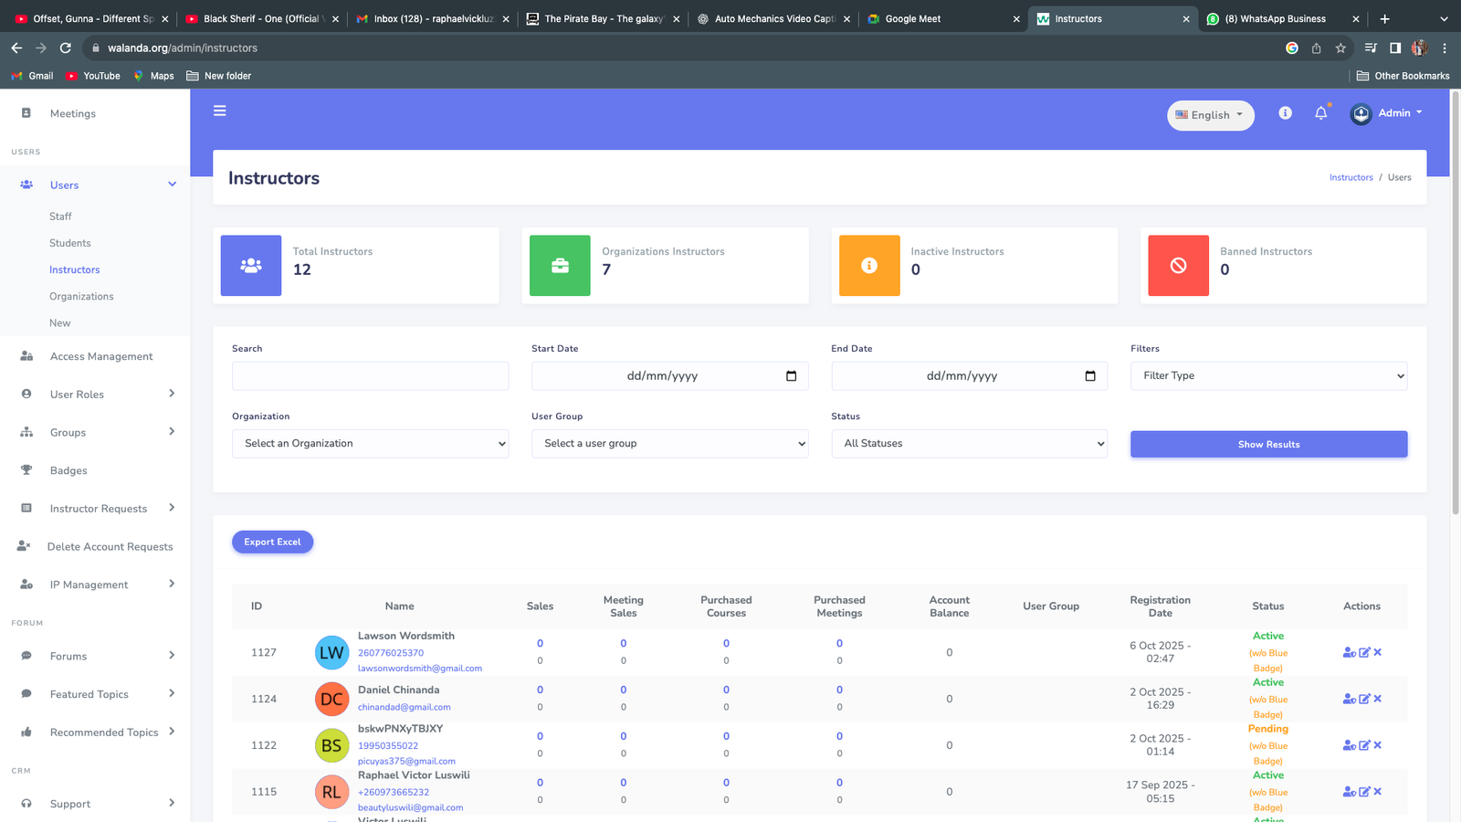Bookmark this page with star icon
Screen dimensions: 1461x822
click(x=1340, y=48)
